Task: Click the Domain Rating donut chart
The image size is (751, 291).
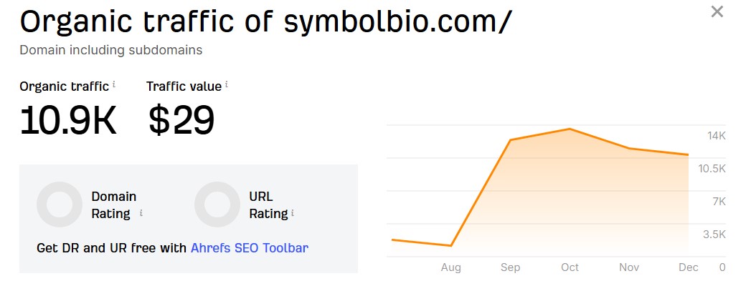Action: 59,204
